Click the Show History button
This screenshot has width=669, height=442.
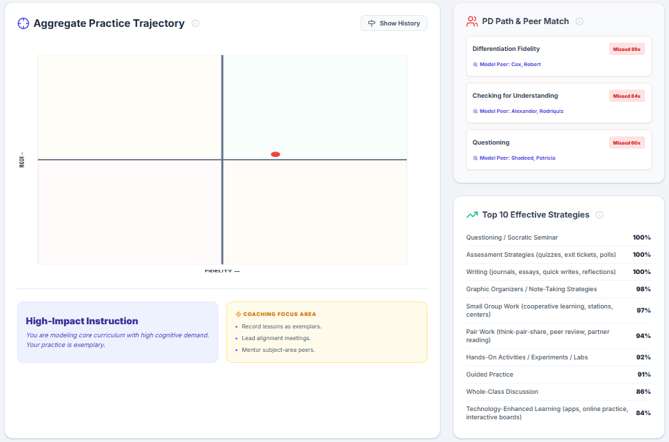pyautogui.click(x=394, y=23)
